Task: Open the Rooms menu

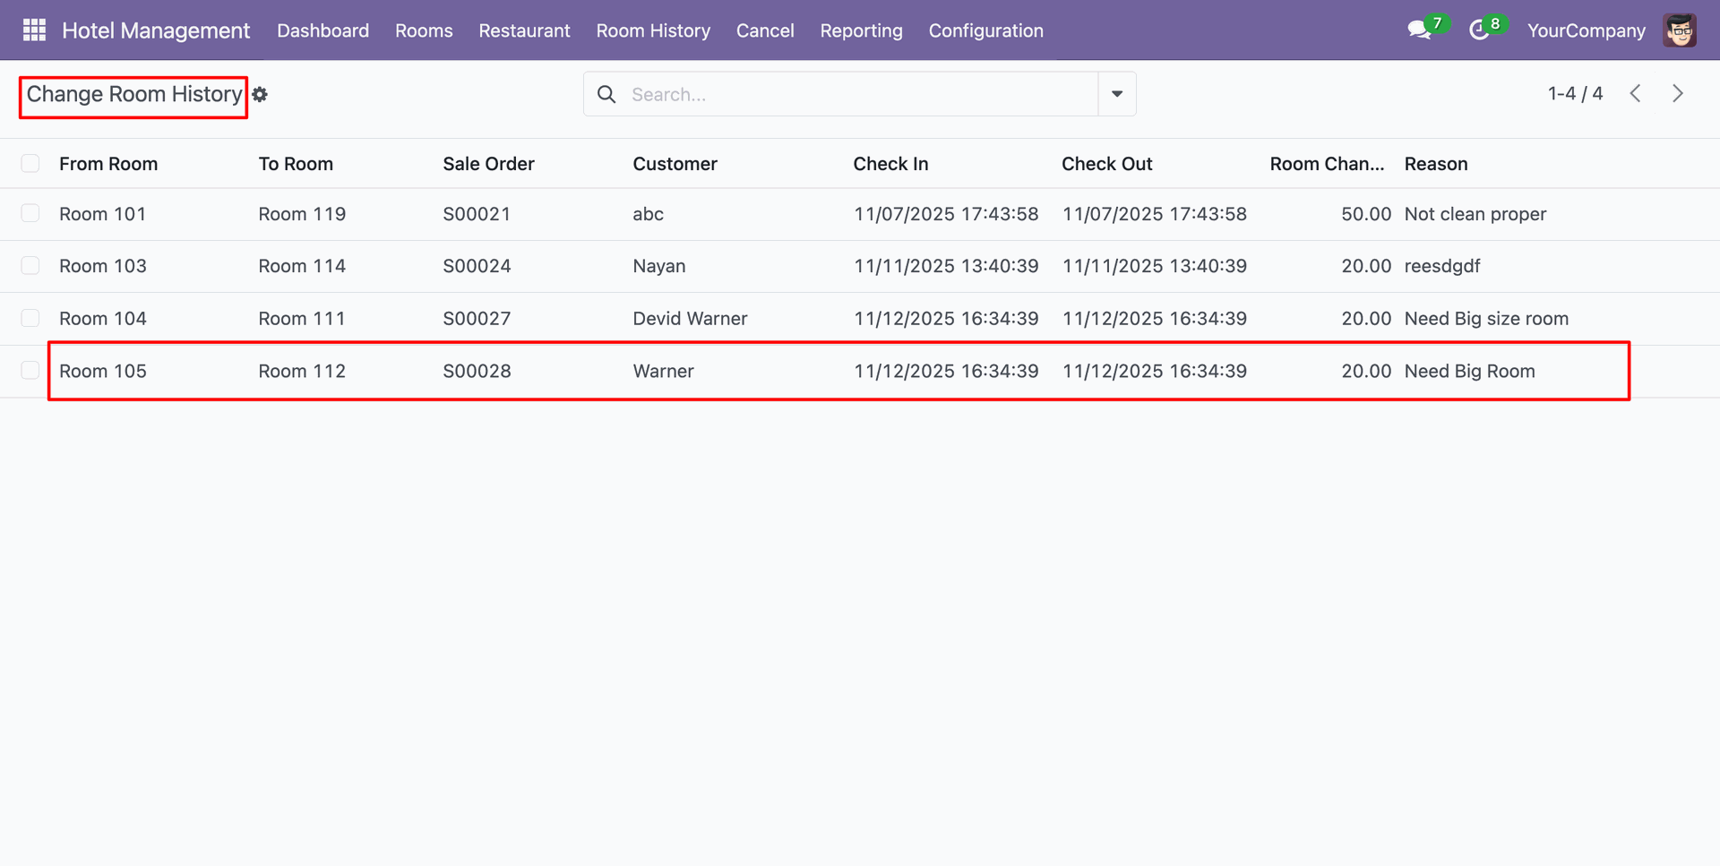Action: coord(424,30)
